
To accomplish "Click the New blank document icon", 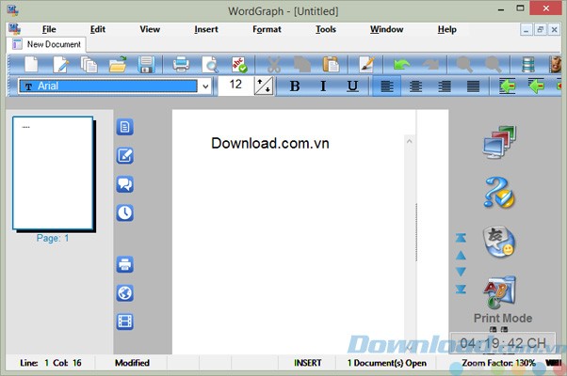I will 32,65.
